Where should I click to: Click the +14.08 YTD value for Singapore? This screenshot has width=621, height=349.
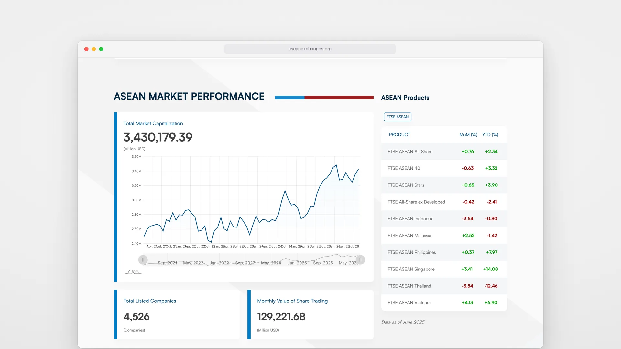point(490,269)
